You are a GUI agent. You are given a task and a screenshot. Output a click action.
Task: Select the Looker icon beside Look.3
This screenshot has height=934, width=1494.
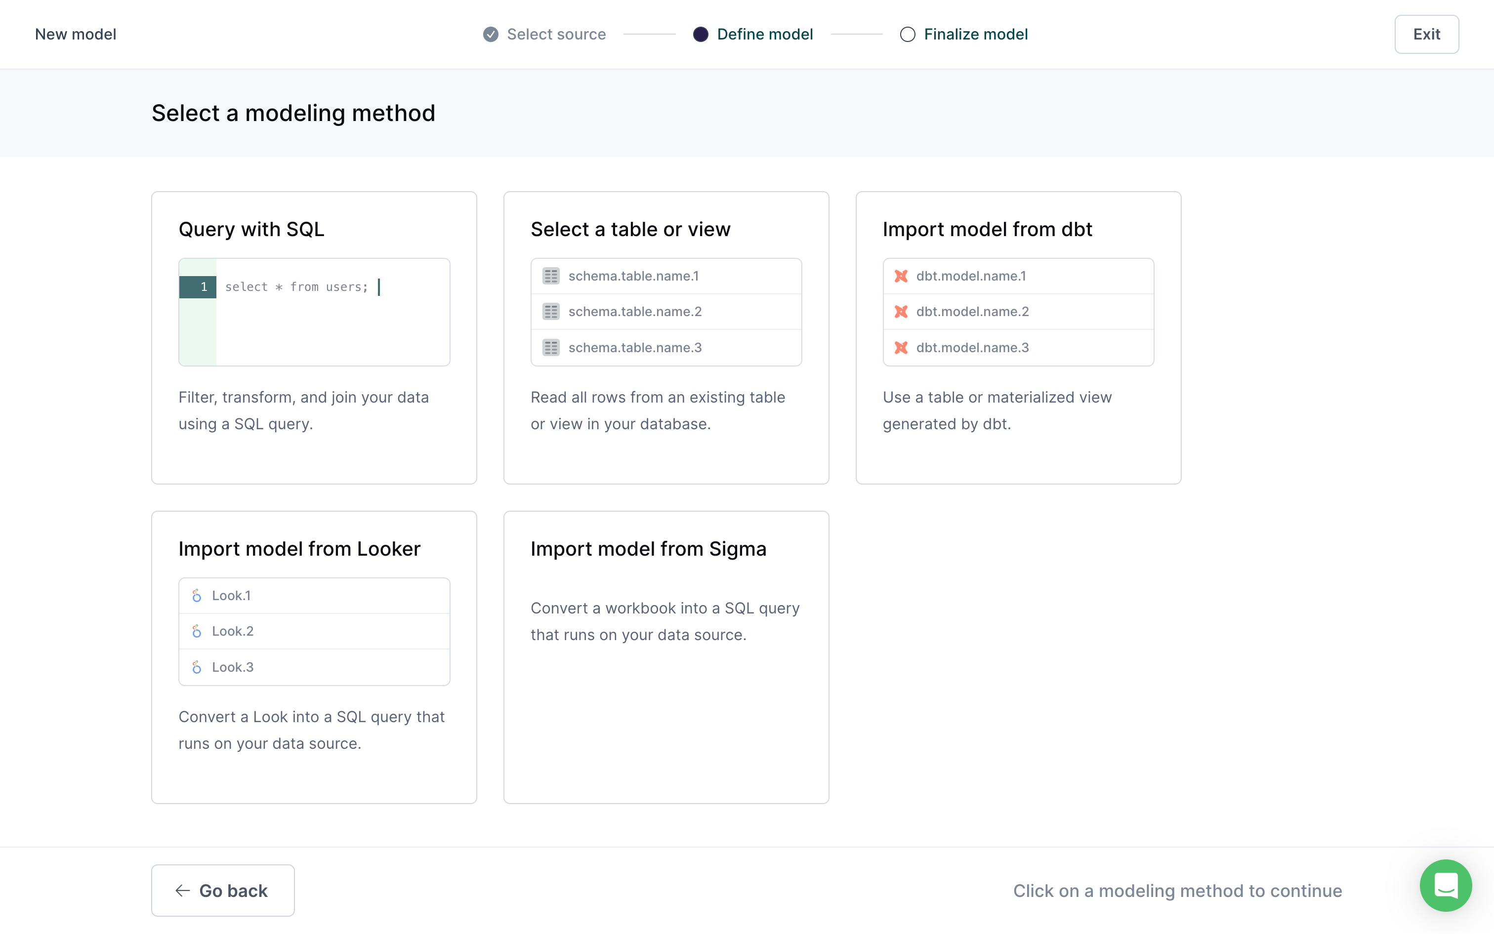[x=197, y=667]
